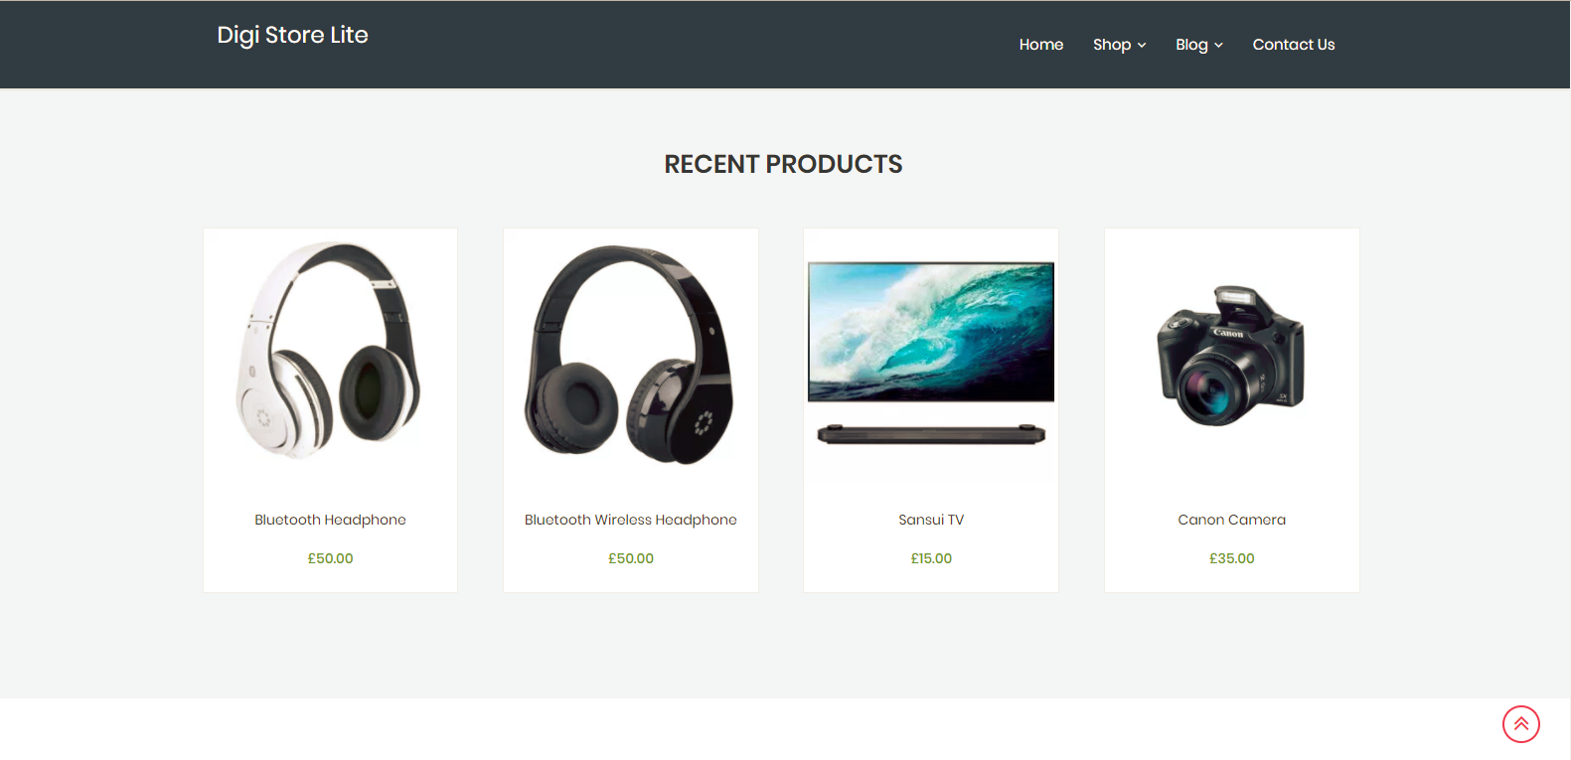Open the Blog menu label
1571x760 pixels.
point(1191,45)
